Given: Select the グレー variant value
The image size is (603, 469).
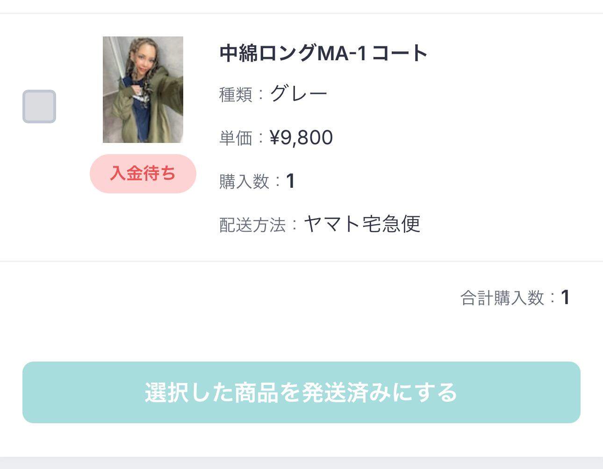Looking at the screenshot, I should [299, 94].
